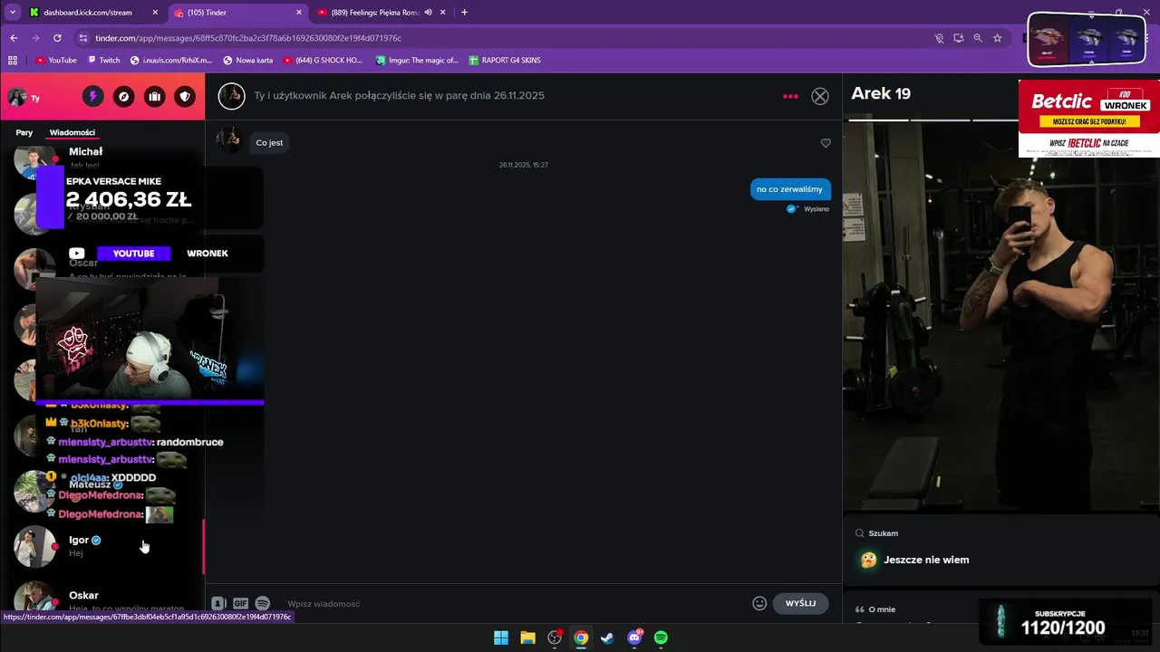Open the Spotify song share icon
Screen dimensions: 1160x652
point(263,603)
